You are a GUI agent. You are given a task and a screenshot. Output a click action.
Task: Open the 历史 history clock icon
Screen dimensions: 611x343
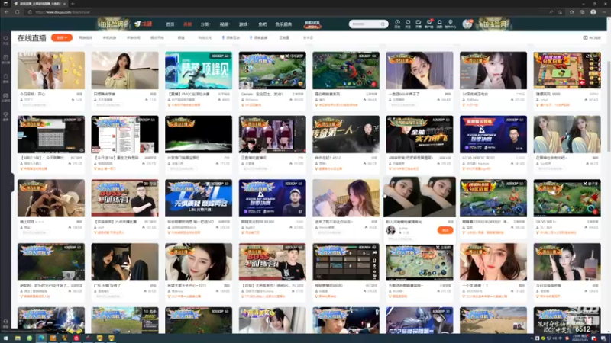397,24
